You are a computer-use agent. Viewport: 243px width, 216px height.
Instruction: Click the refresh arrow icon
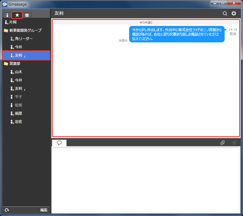point(7,210)
